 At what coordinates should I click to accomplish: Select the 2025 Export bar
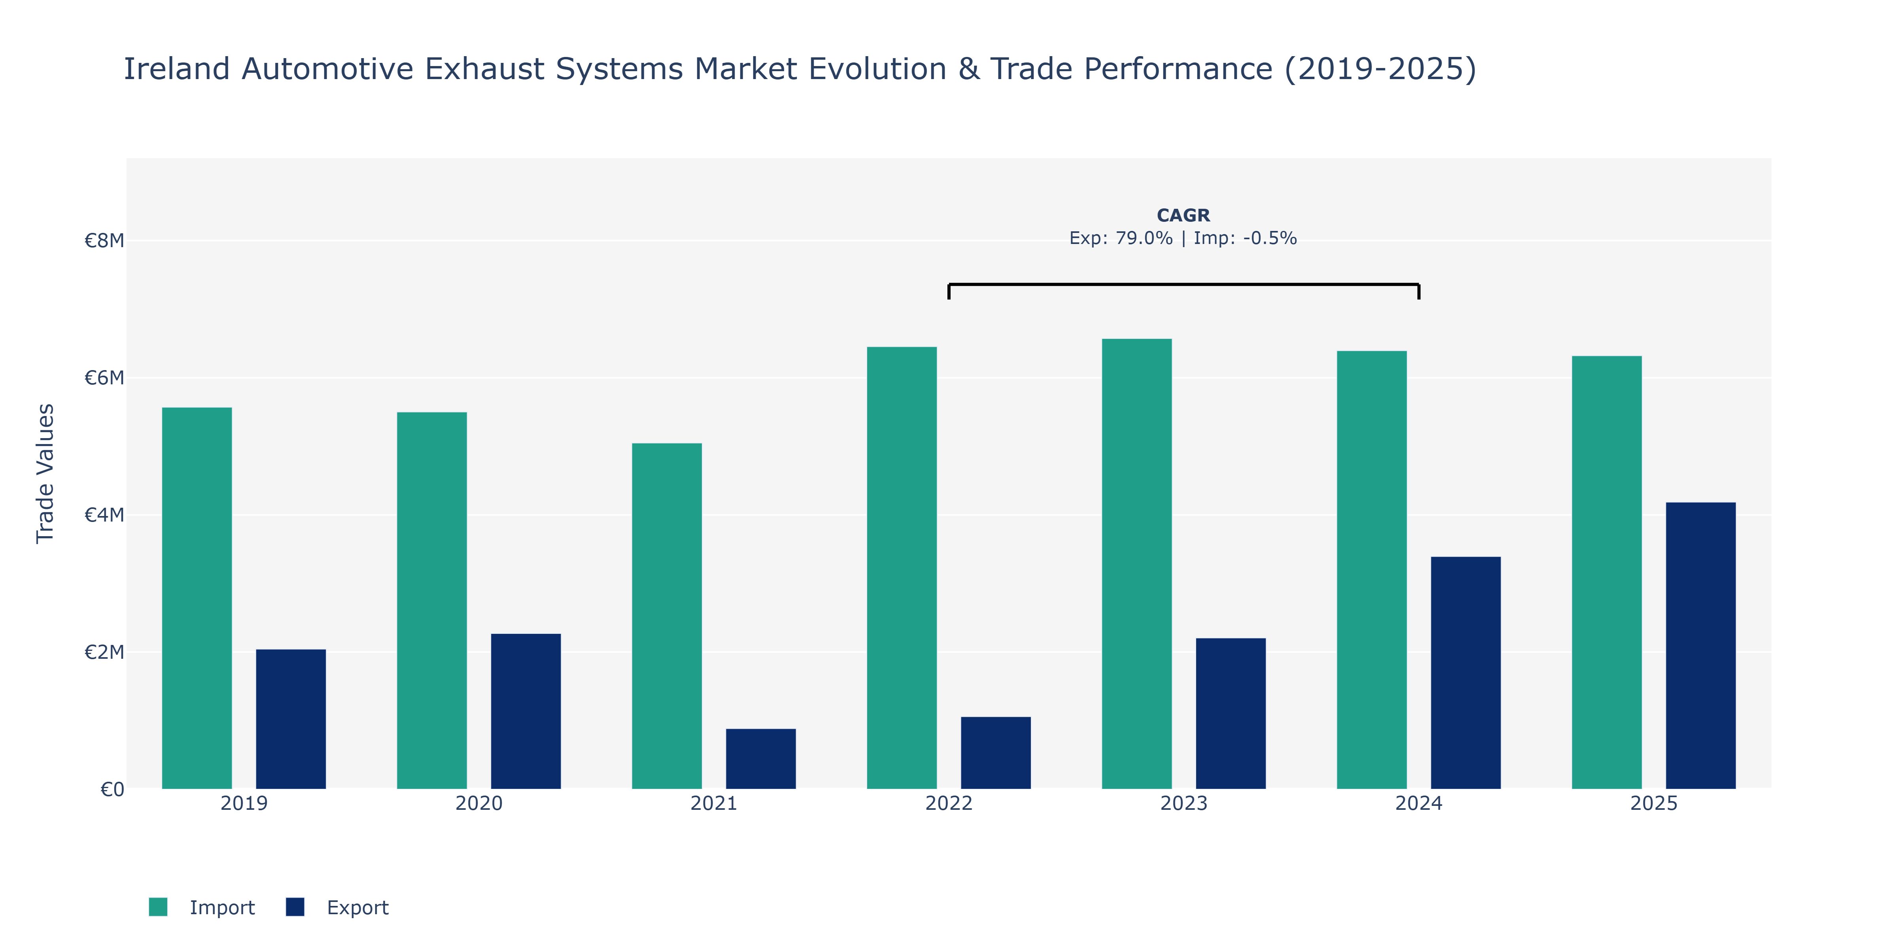pyautogui.click(x=1701, y=645)
